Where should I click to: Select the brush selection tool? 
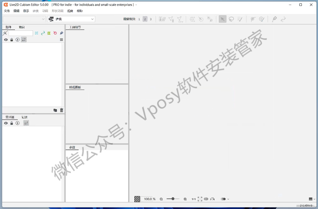(240, 19)
